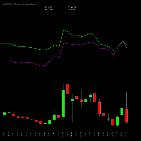141x141 pixels.
Task: Click the '02 Jan' date axis label
Action: coord(62,134)
